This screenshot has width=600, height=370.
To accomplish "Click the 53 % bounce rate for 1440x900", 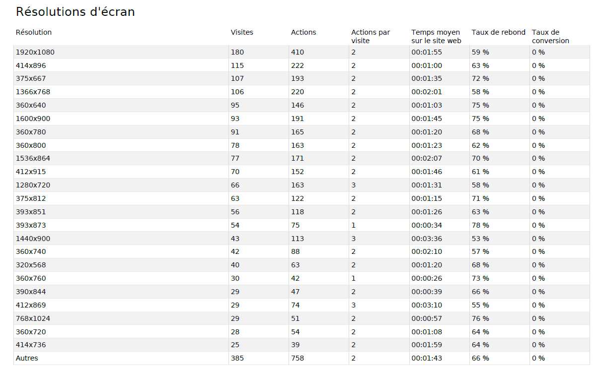I will 480,239.
